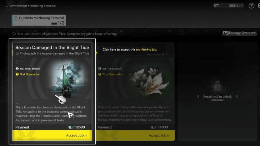The image size is (260, 146).
Task: Select the Outskirts Monitoring Terminal tab
Action: pos(39,20)
